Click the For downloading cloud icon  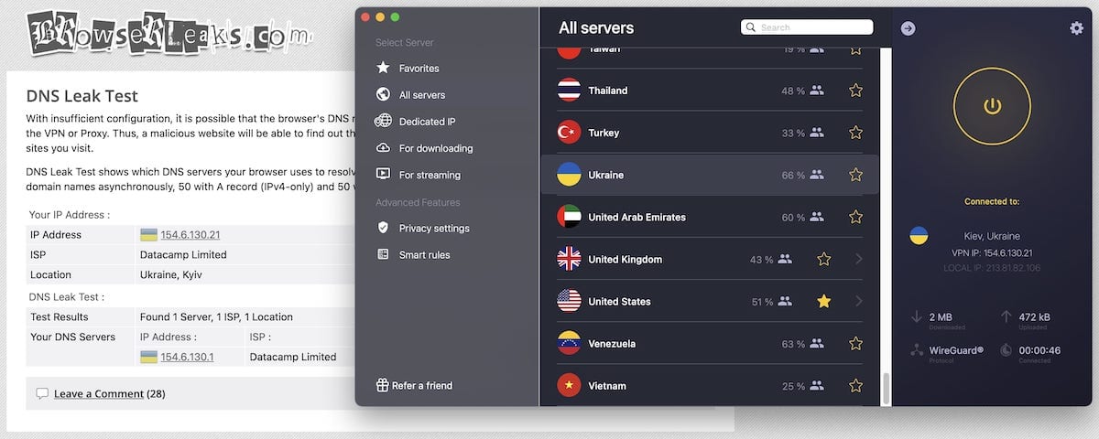point(383,147)
